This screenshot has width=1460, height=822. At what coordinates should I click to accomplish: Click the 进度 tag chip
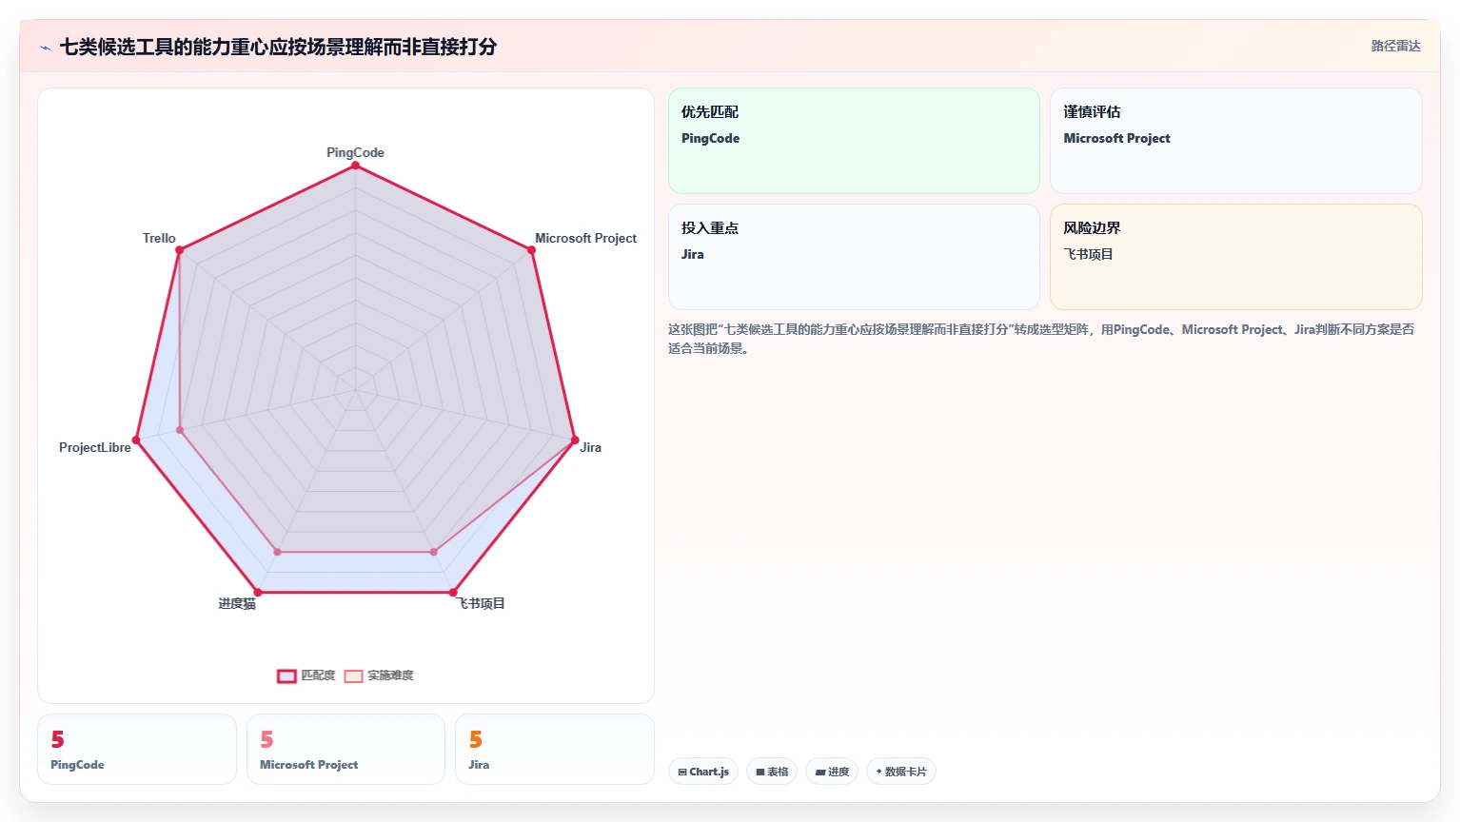click(832, 772)
